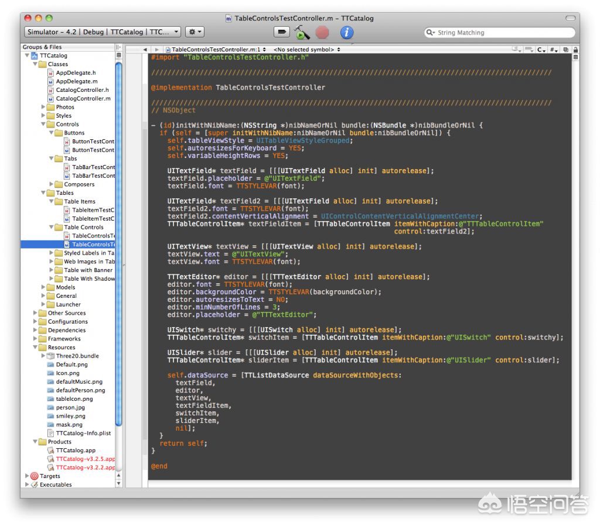The image size is (600, 526).
Task: Collapse the TTCatalog project root
Action: (x=27, y=56)
